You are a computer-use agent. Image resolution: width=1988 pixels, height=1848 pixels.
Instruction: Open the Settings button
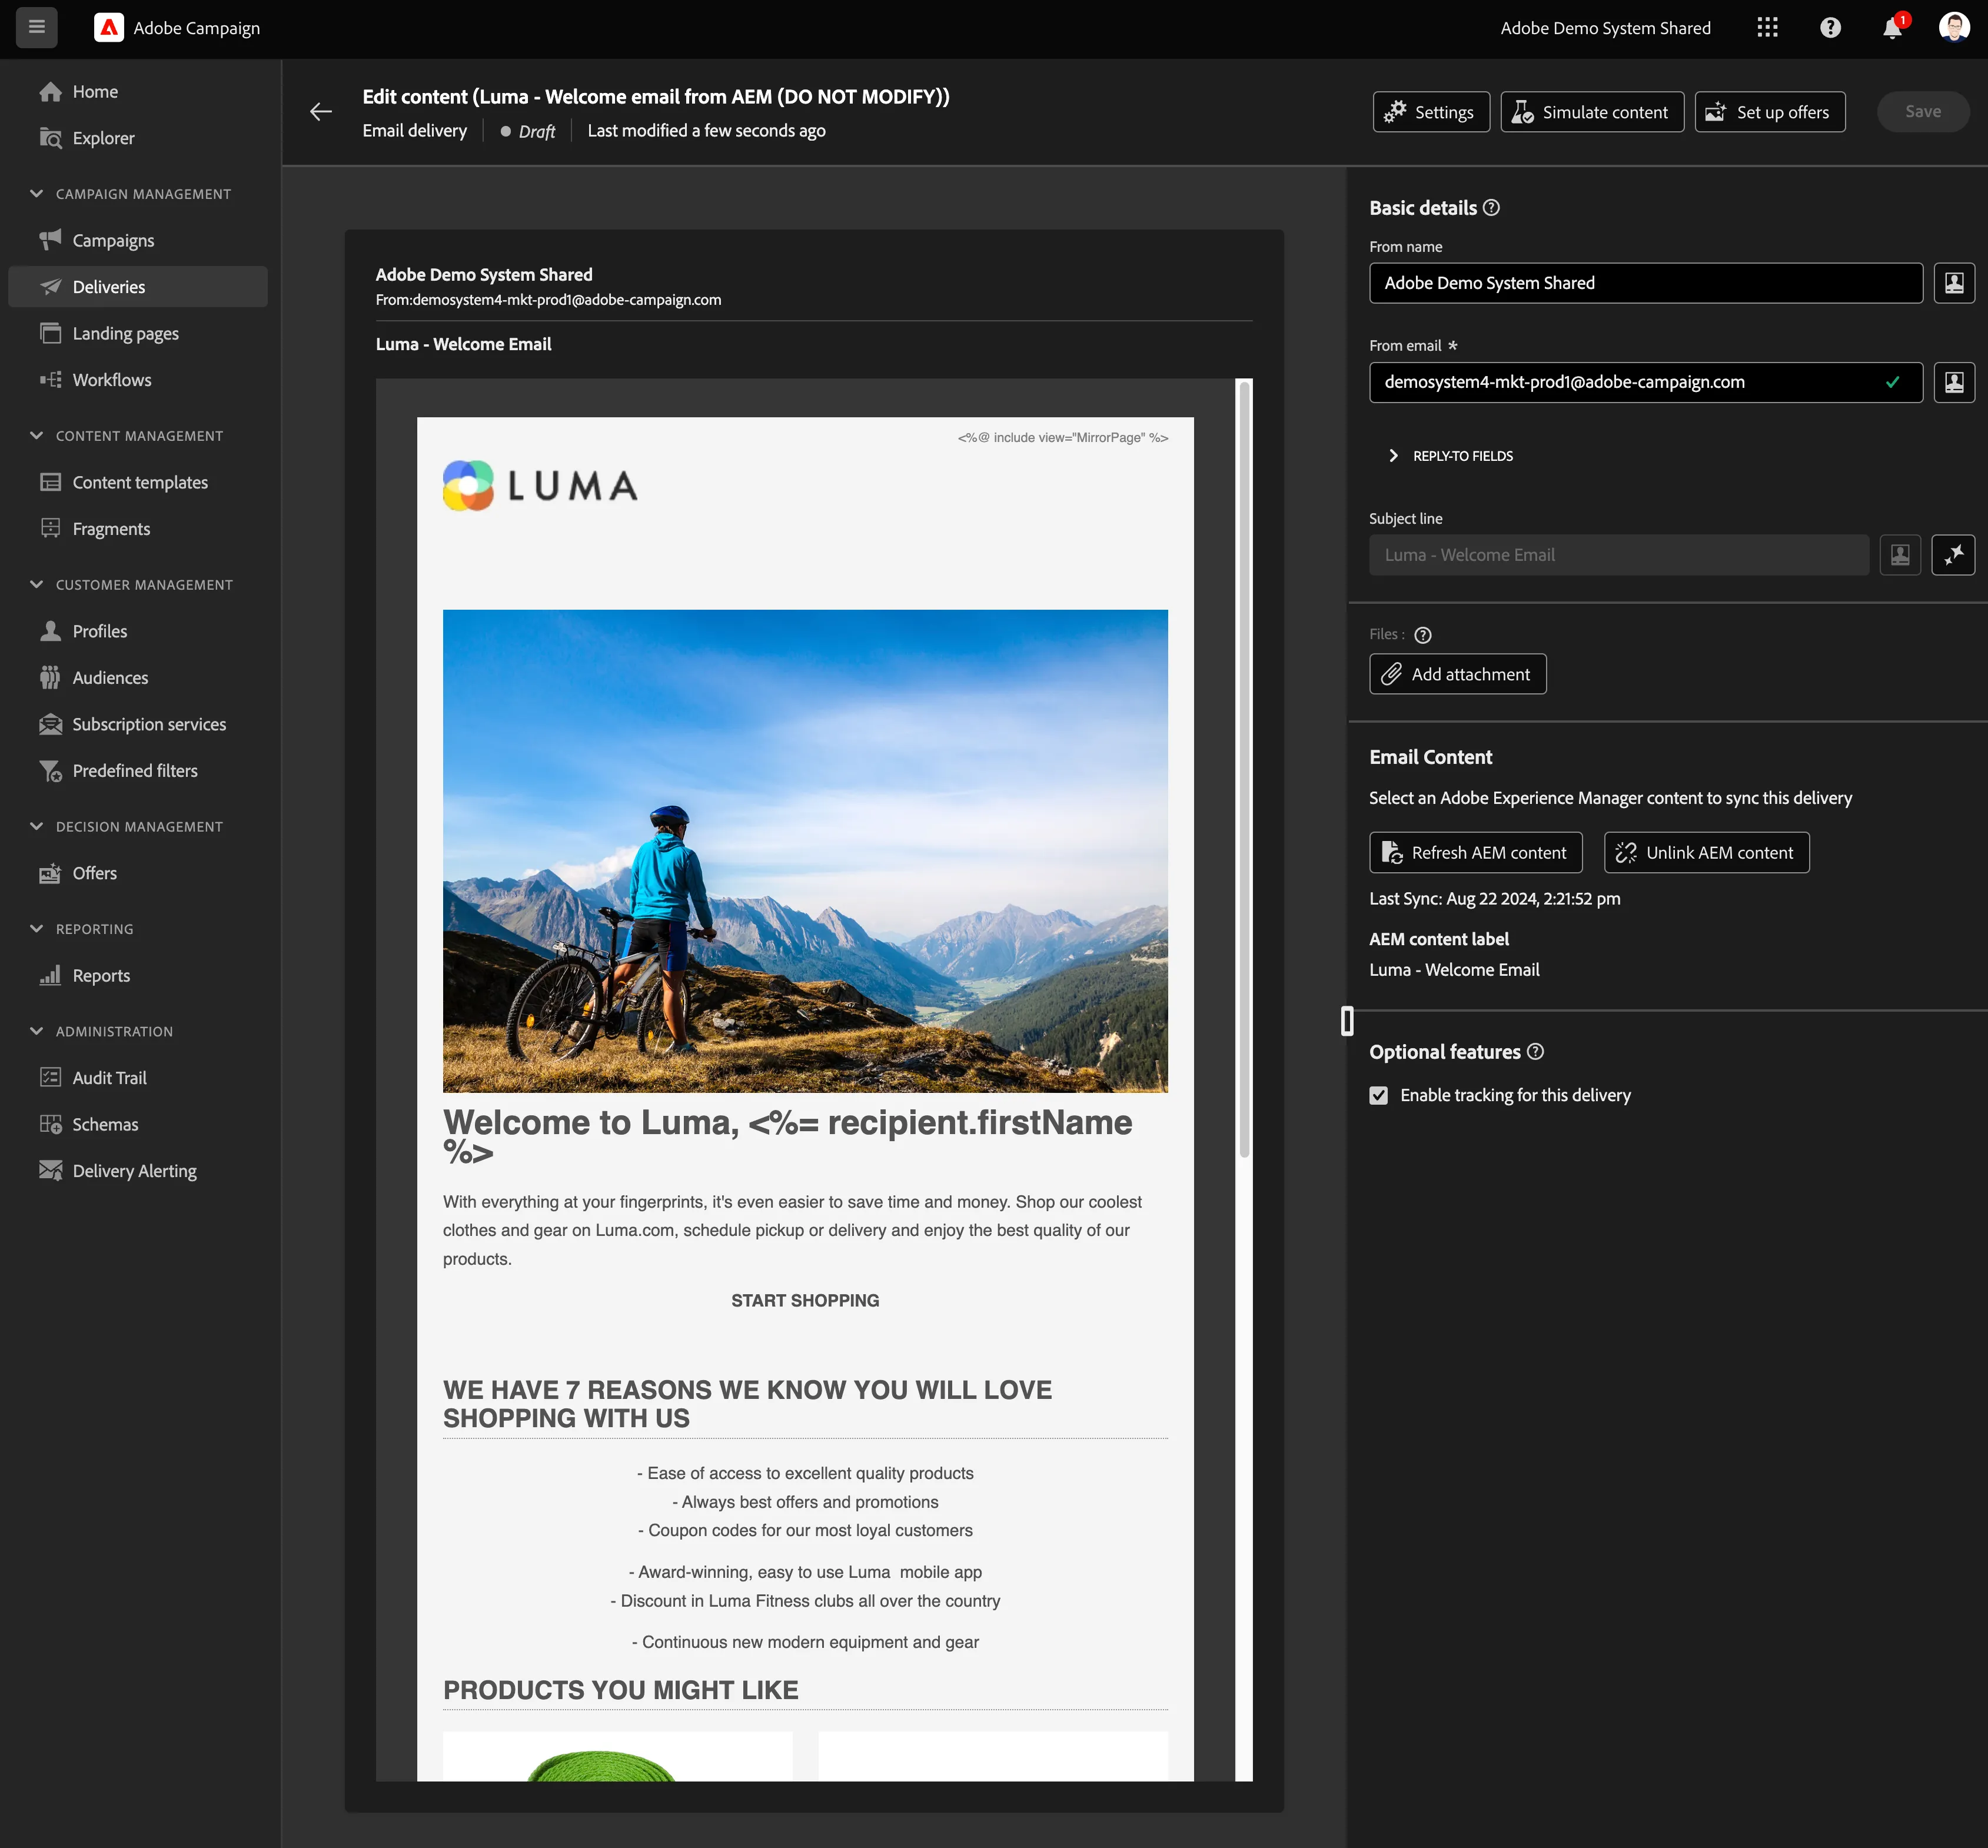[x=1431, y=112]
